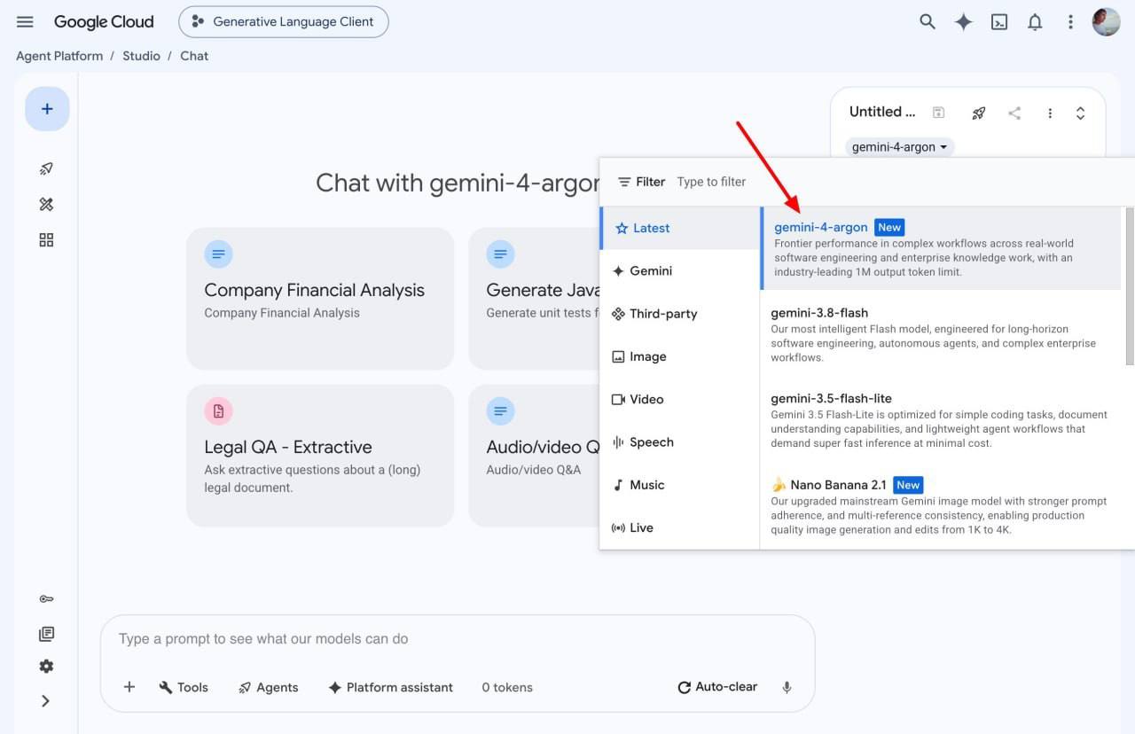Screen dimensions: 1135x734
Task: Click the save icon beside Untitled
Action: [938, 113]
